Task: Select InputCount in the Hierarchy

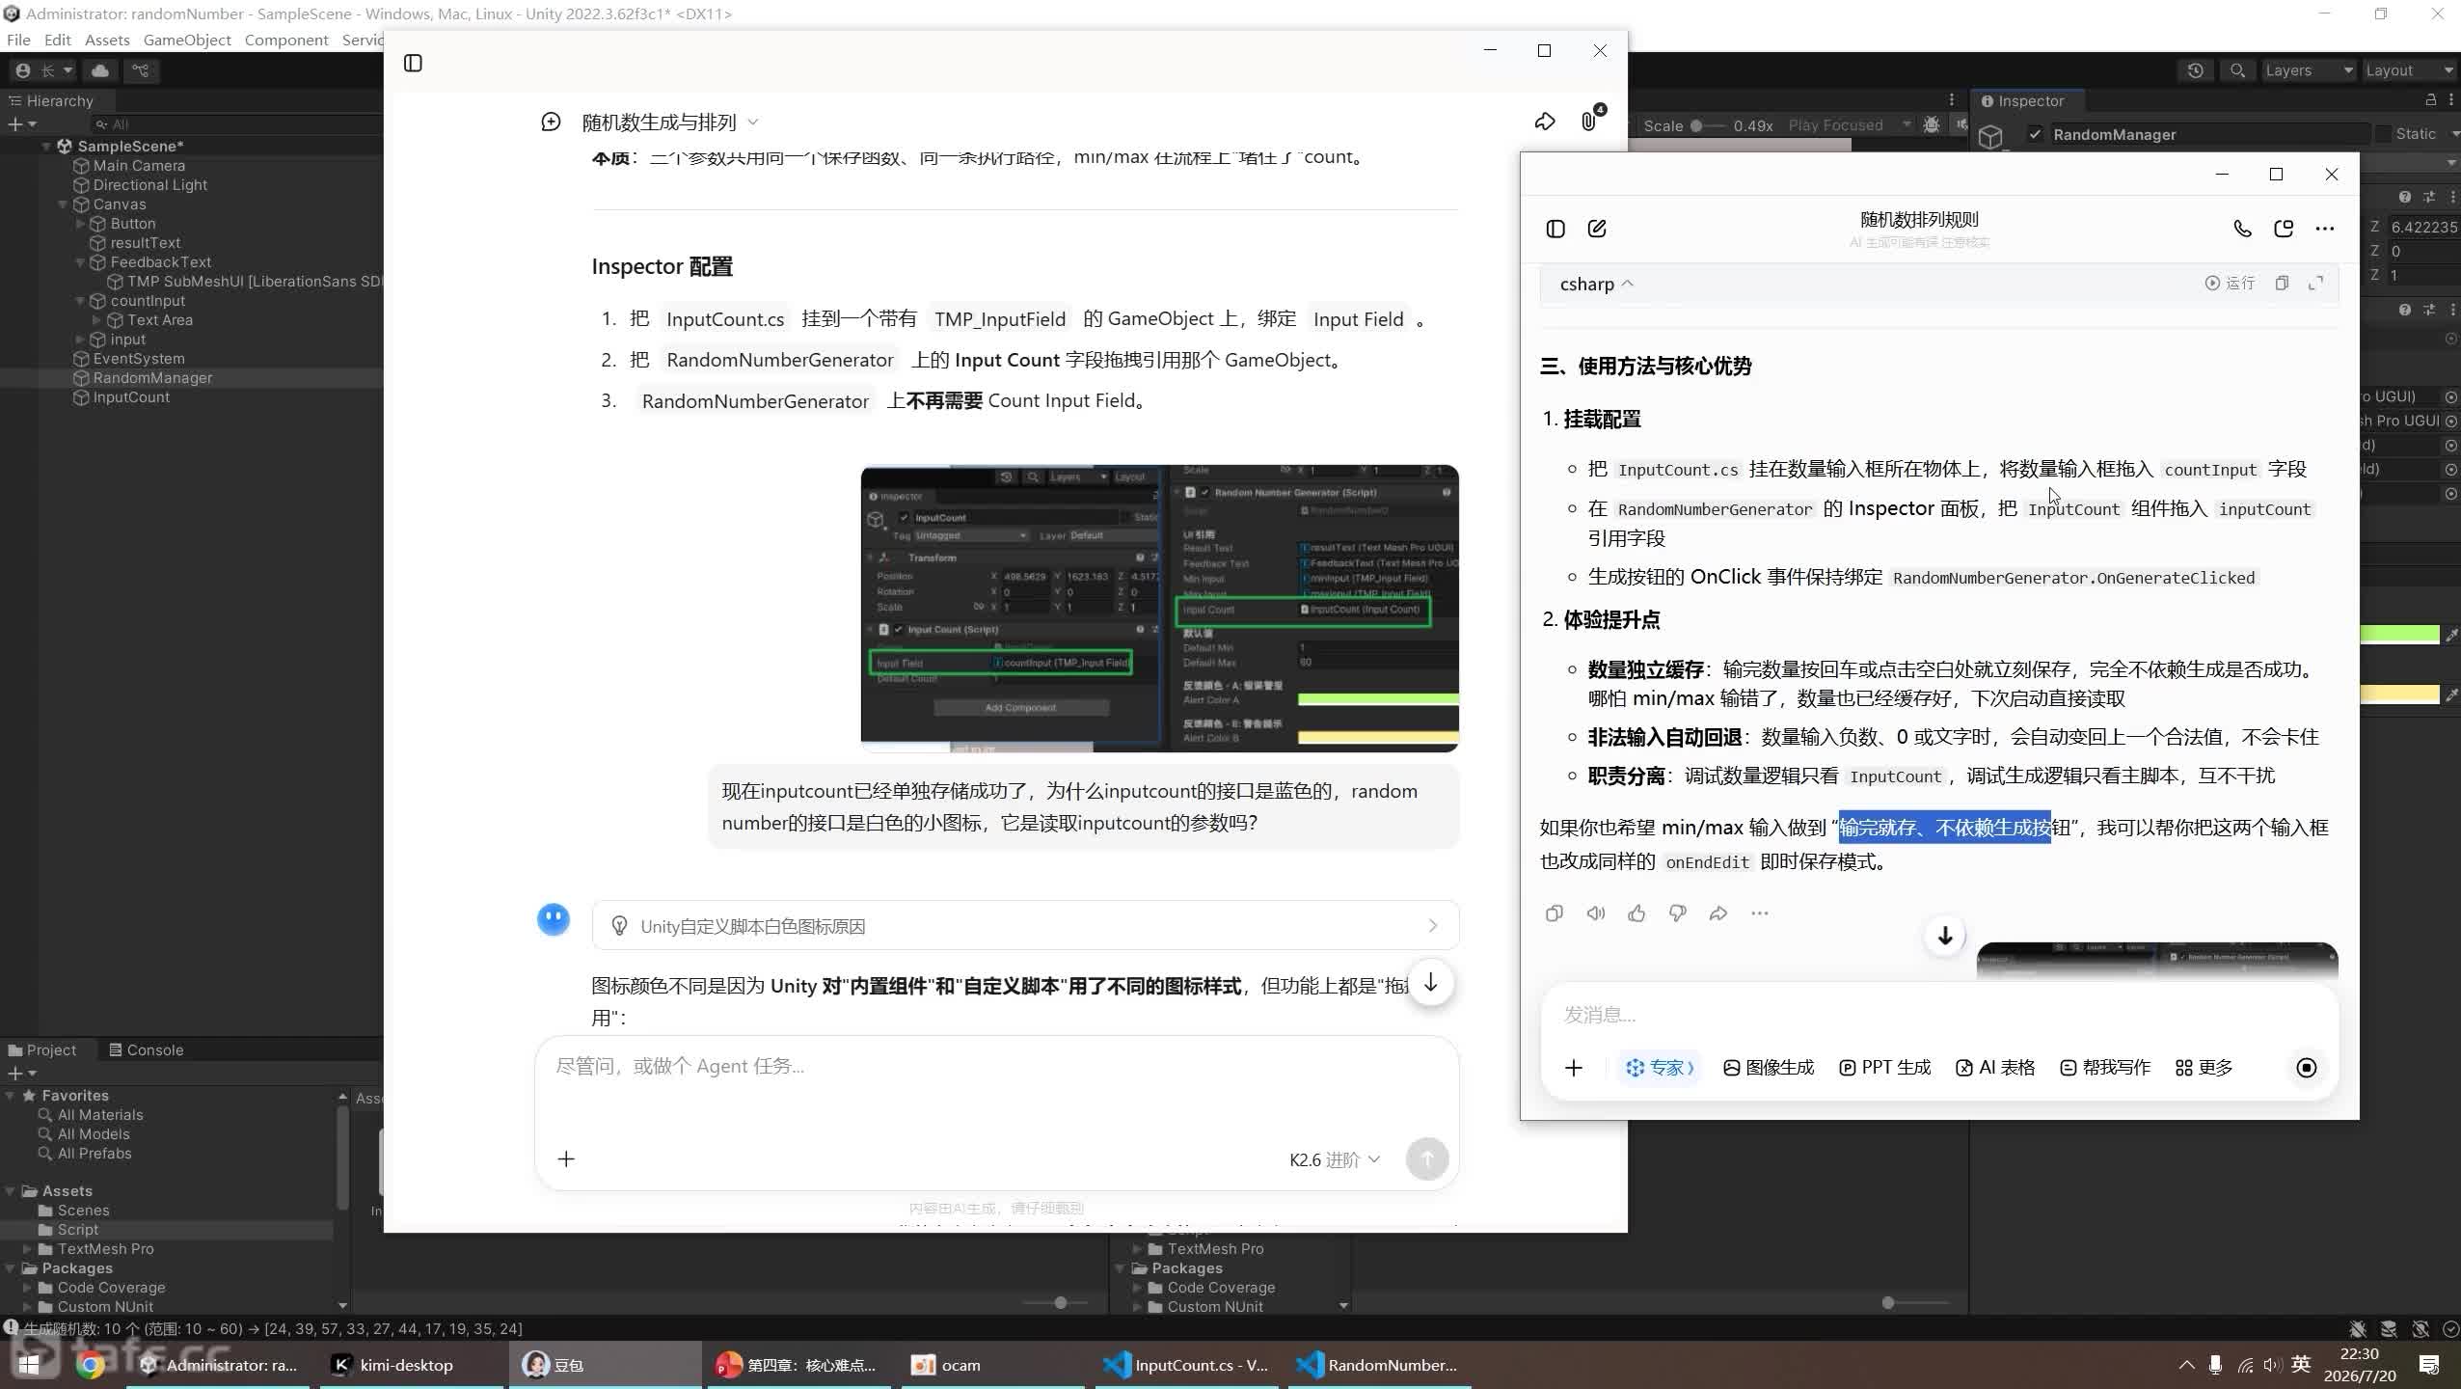Action: point(131,397)
